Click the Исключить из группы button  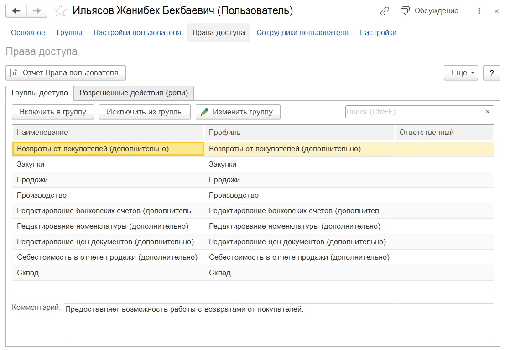point(145,112)
